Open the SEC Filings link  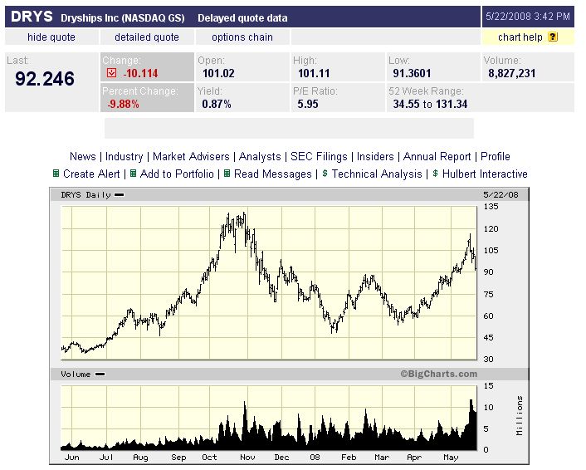[x=319, y=156]
